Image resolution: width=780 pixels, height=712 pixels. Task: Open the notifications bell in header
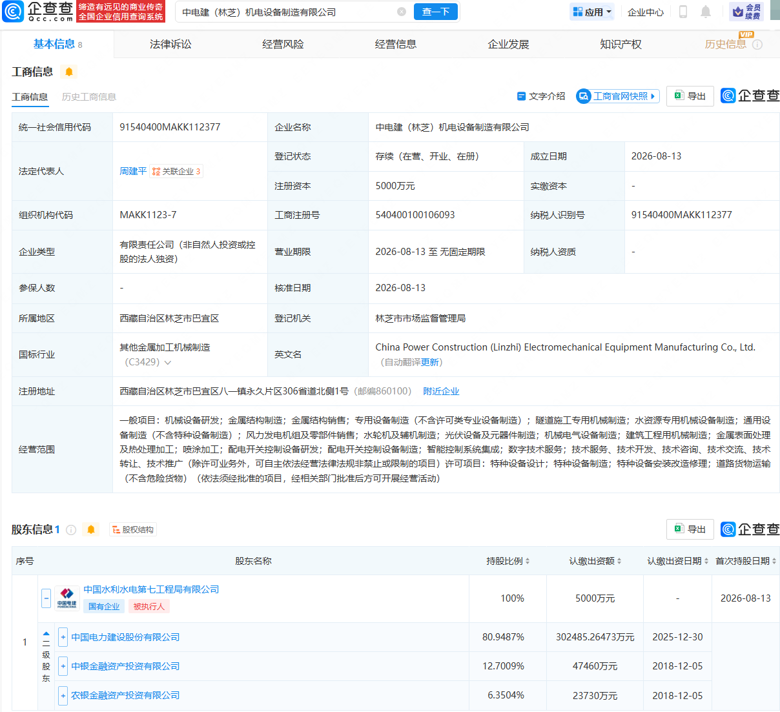(x=706, y=12)
